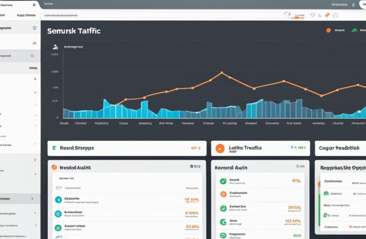Click the heart icon in the sidebar
The height and width of the screenshot is (239, 366).
(35, 28)
